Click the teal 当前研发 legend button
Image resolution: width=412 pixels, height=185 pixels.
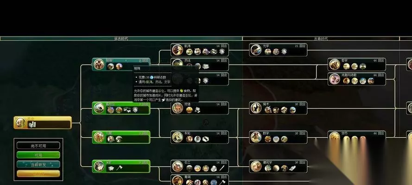pyautogui.click(x=38, y=165)
